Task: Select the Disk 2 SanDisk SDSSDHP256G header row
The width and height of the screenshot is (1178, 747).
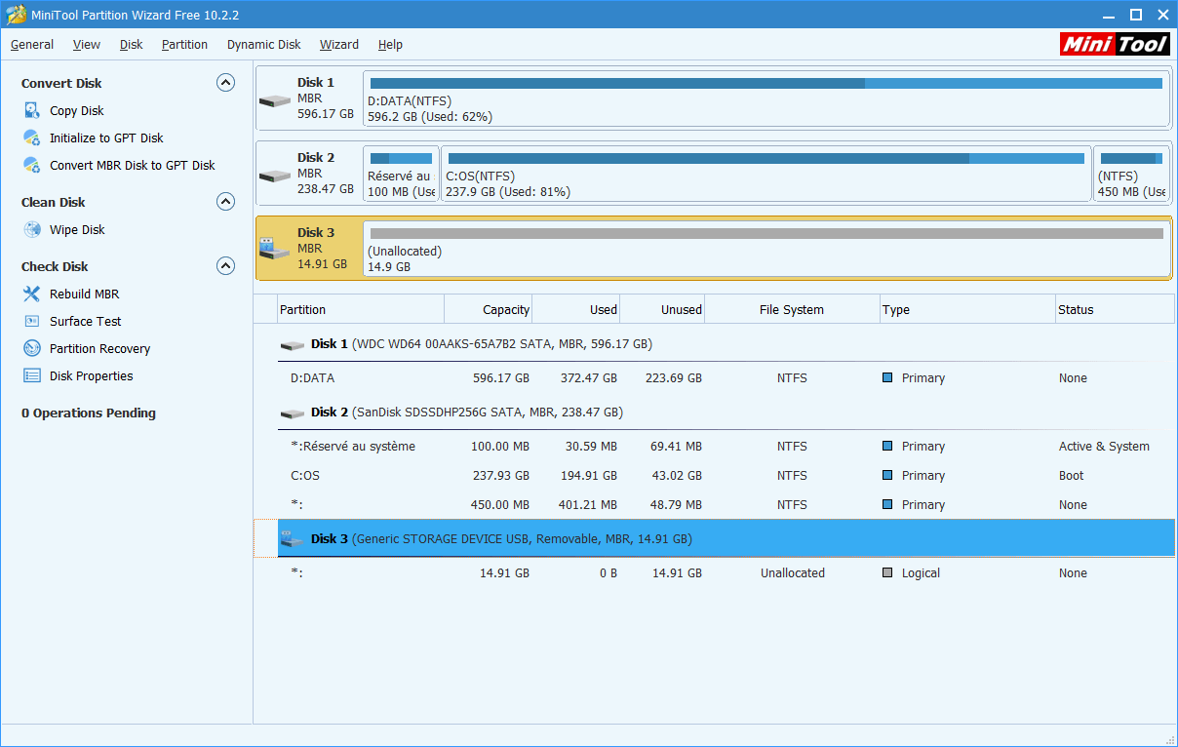Action: tap(726, 413)
